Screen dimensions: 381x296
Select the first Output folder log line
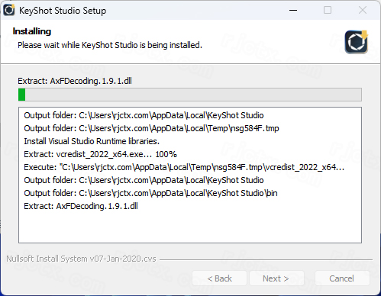pos(144,115)
